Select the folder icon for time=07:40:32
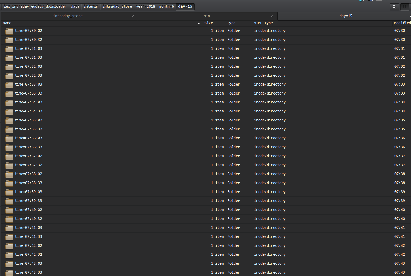Viewport: 411px width, 276px height. click(x=9, y=219)
